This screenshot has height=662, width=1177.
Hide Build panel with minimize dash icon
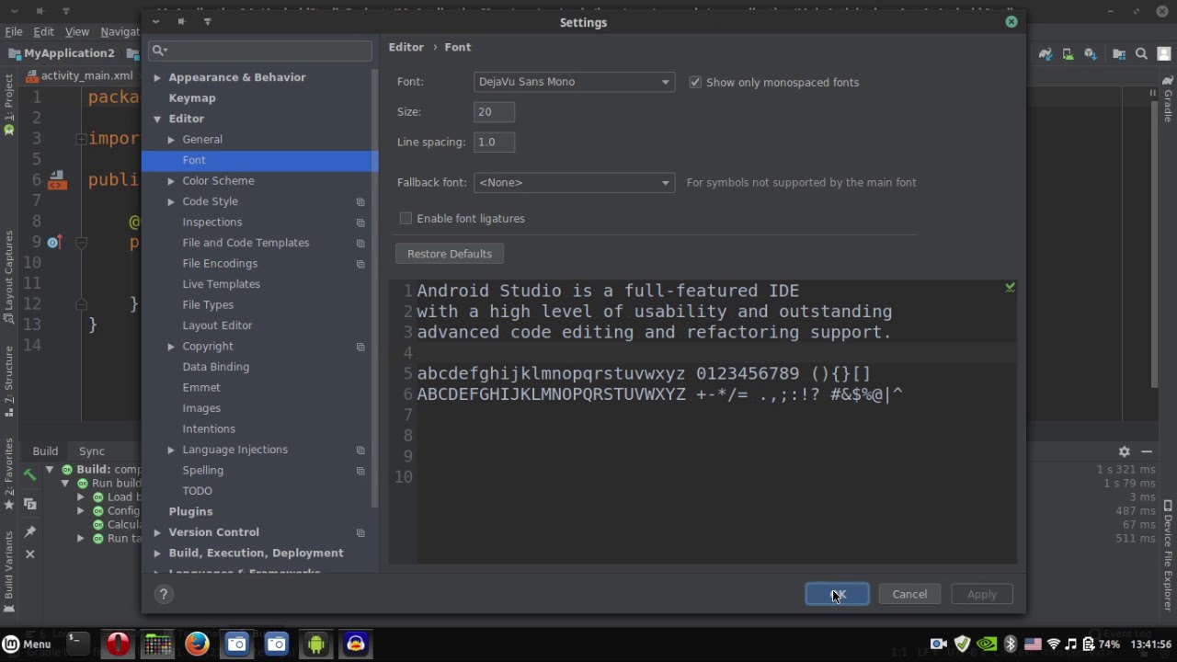(1147, 451)
